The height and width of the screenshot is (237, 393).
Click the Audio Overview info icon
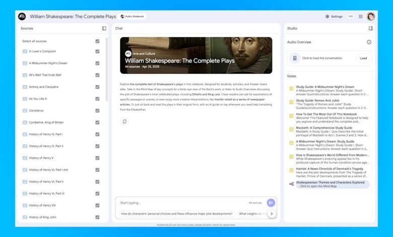pyautogui.click(x=369, y=42)
